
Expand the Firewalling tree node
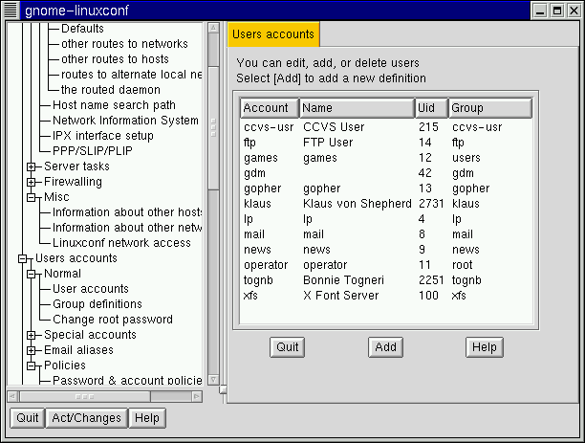coord(32,182)
